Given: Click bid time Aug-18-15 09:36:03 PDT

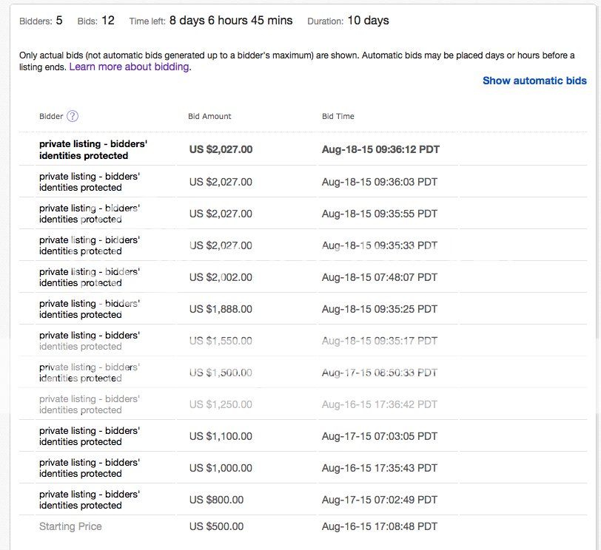Looking at the screenshot, I should pos(380,182).
